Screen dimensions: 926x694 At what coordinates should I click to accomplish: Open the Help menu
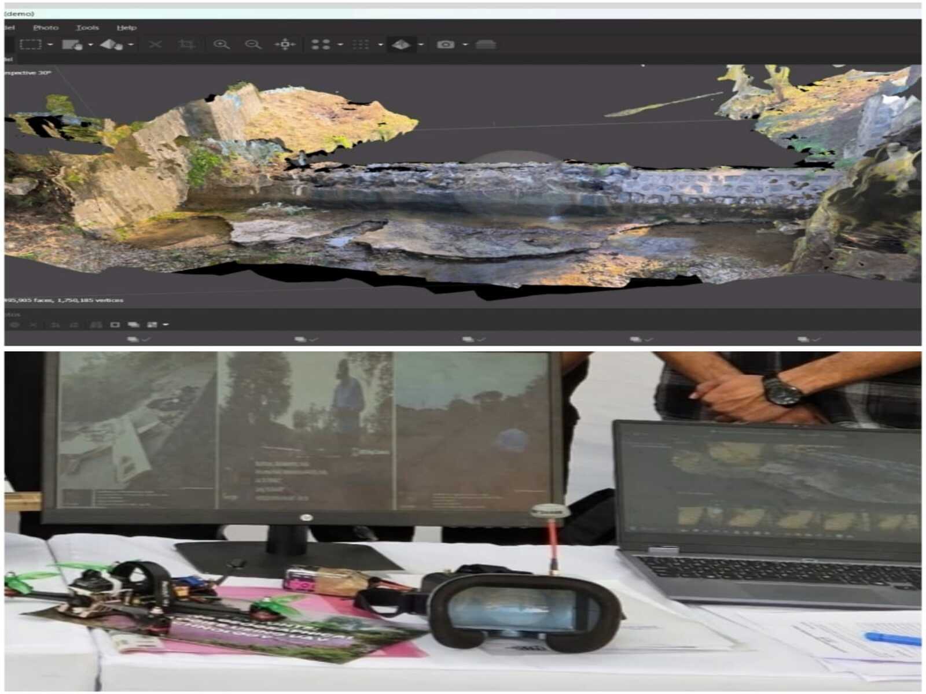click(126, 27)
